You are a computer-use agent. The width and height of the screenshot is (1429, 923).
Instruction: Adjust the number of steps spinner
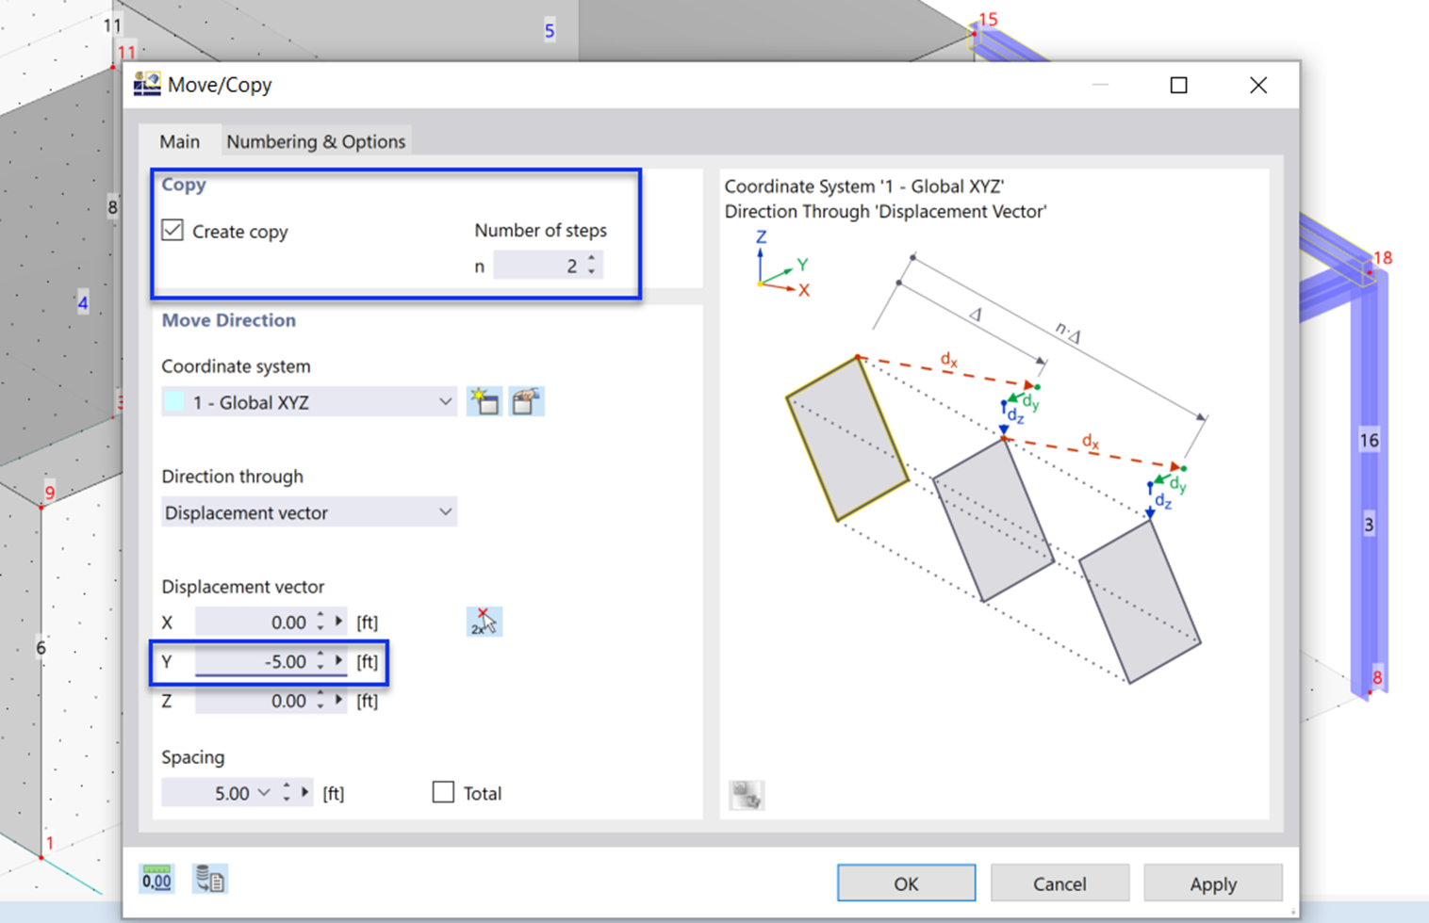[x=592, y=266]
